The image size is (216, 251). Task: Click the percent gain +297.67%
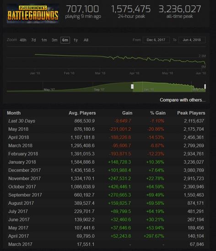pos(154,236)
